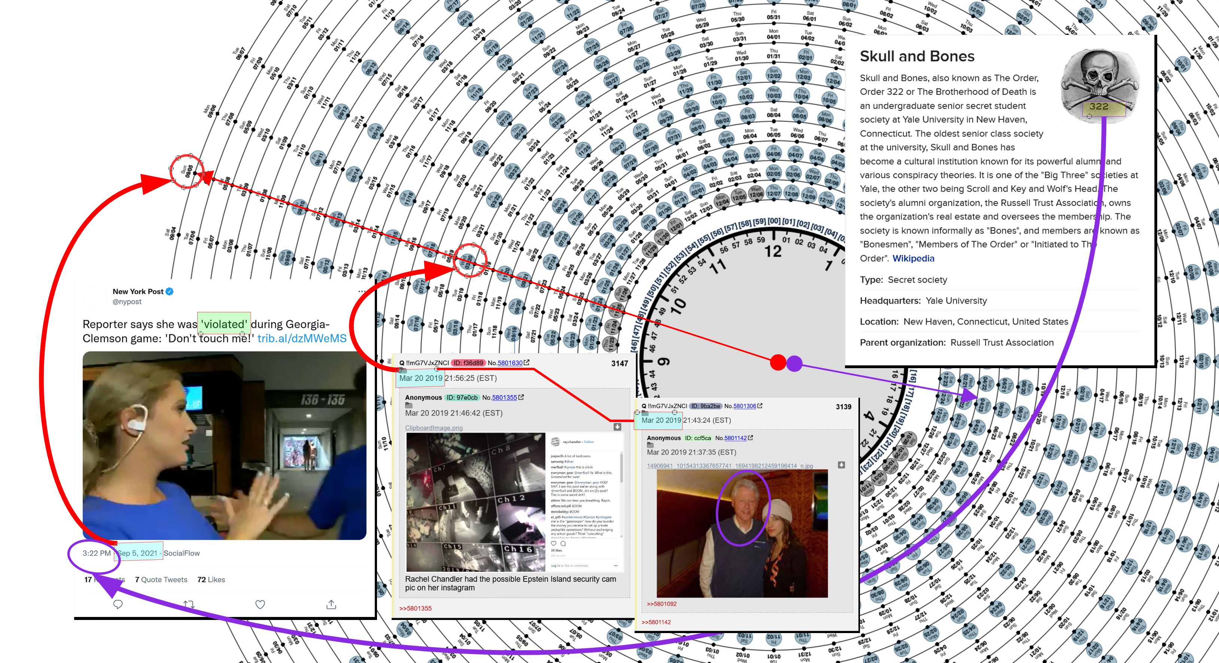The height and width of the screenshot is (663, 1219).
Task: Click post count number 3139
Action: tap(843, 407)
